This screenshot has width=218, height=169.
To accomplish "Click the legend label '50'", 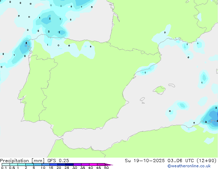I will pos(106,168).
